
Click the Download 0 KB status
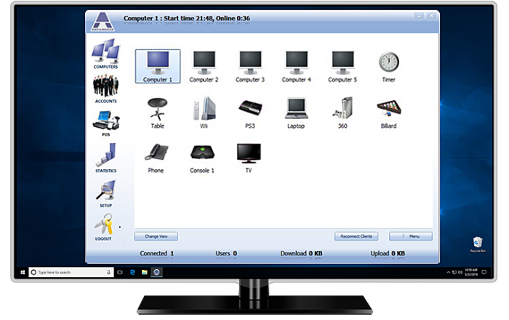(302, 253)
